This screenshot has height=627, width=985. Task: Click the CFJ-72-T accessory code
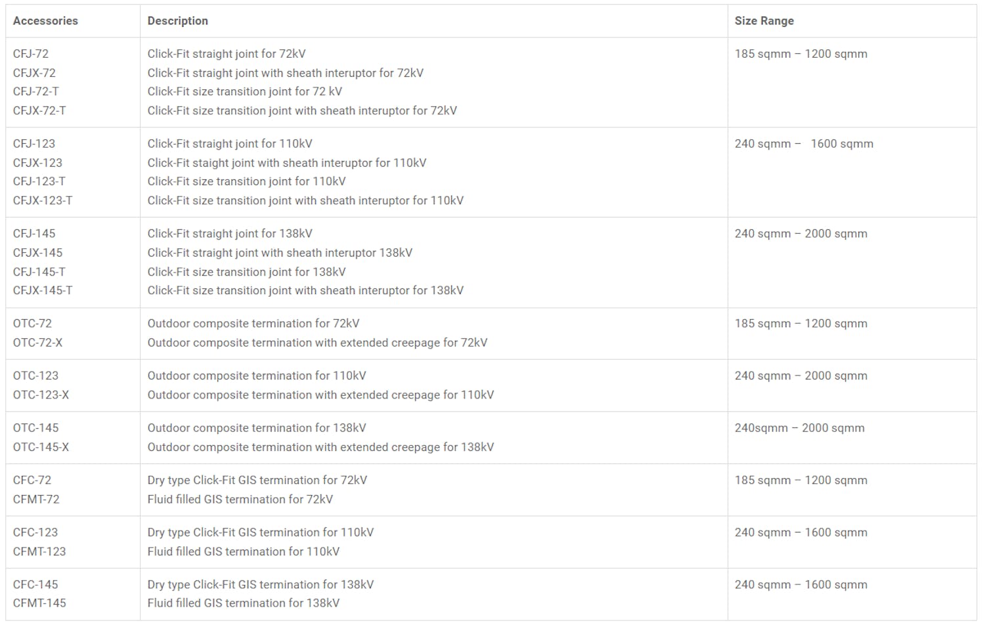35,92
